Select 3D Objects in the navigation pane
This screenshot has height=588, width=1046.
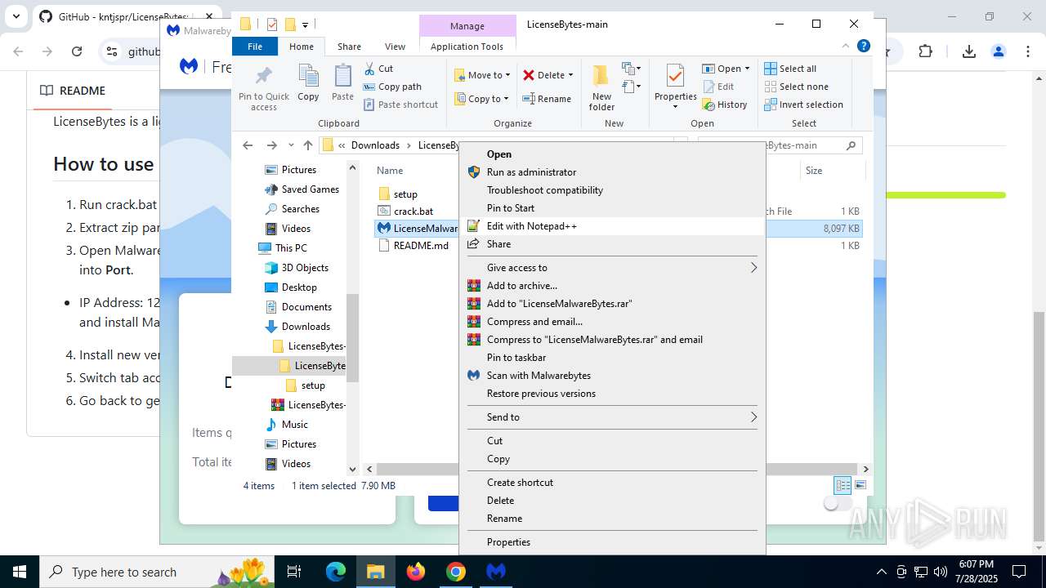click(x=305, y=267)
